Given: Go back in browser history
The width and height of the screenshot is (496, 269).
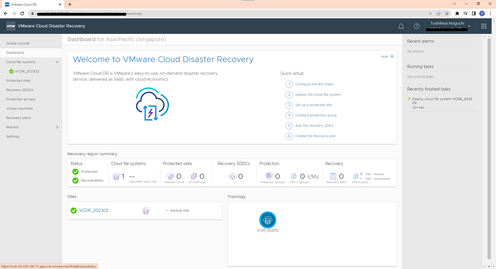Looking at the screenshot, I should point(6,13).
